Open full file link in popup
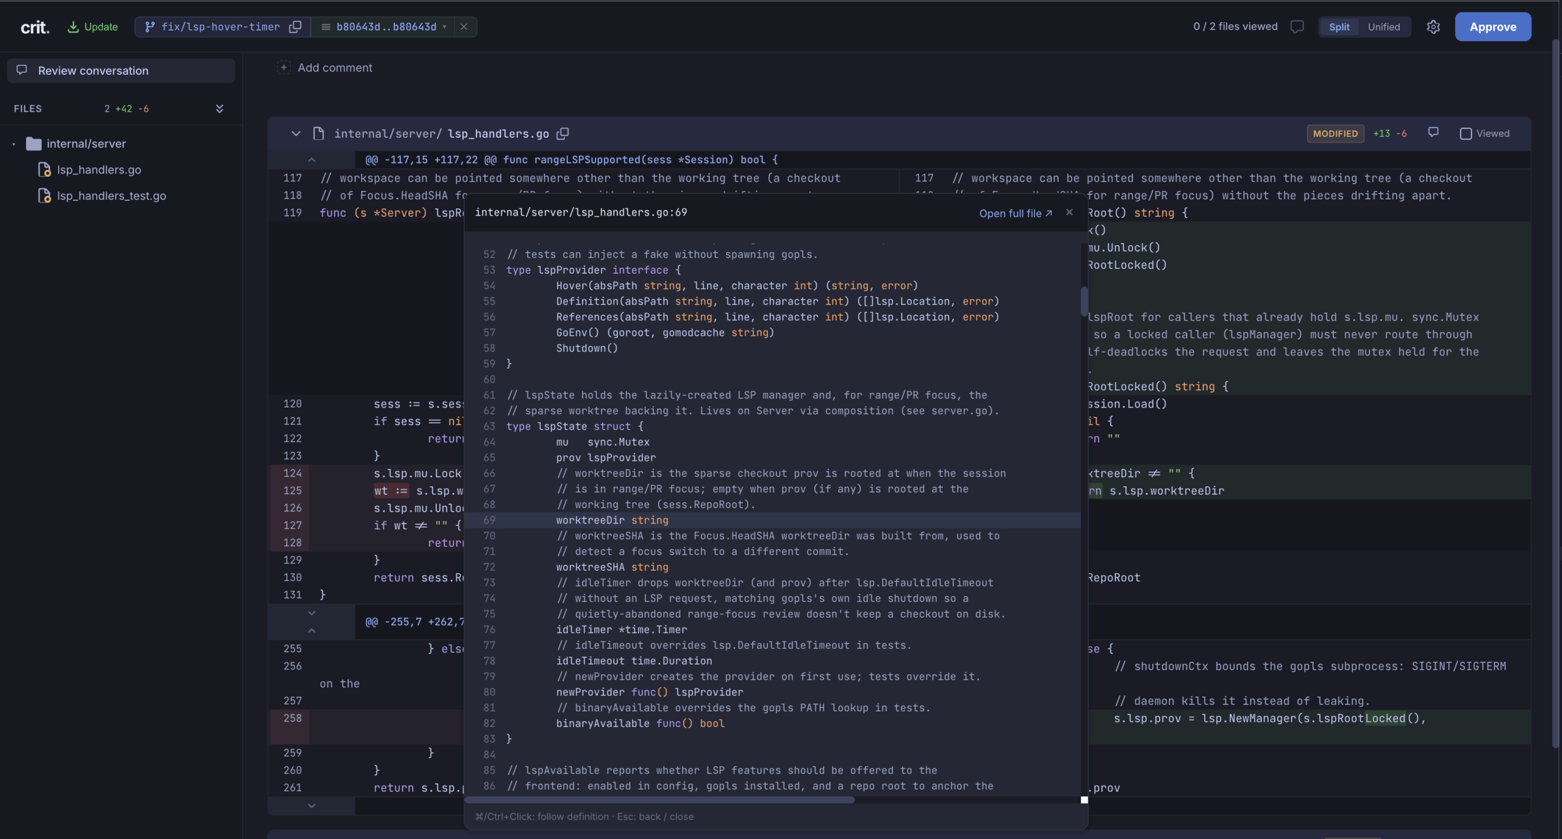1562x839 pixels. (1015, 213)
